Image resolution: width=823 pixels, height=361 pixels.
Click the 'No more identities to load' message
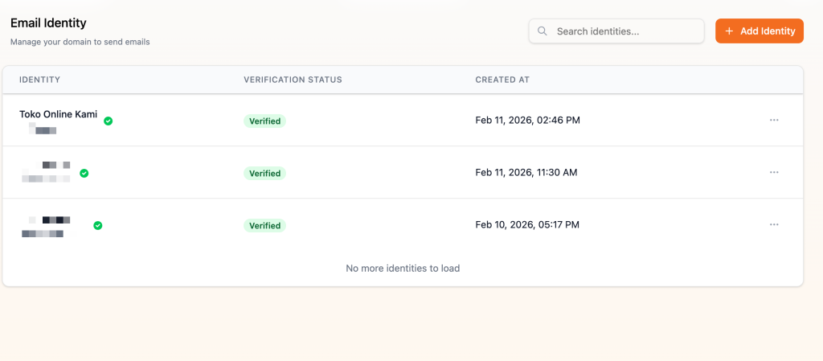point(403,269)
